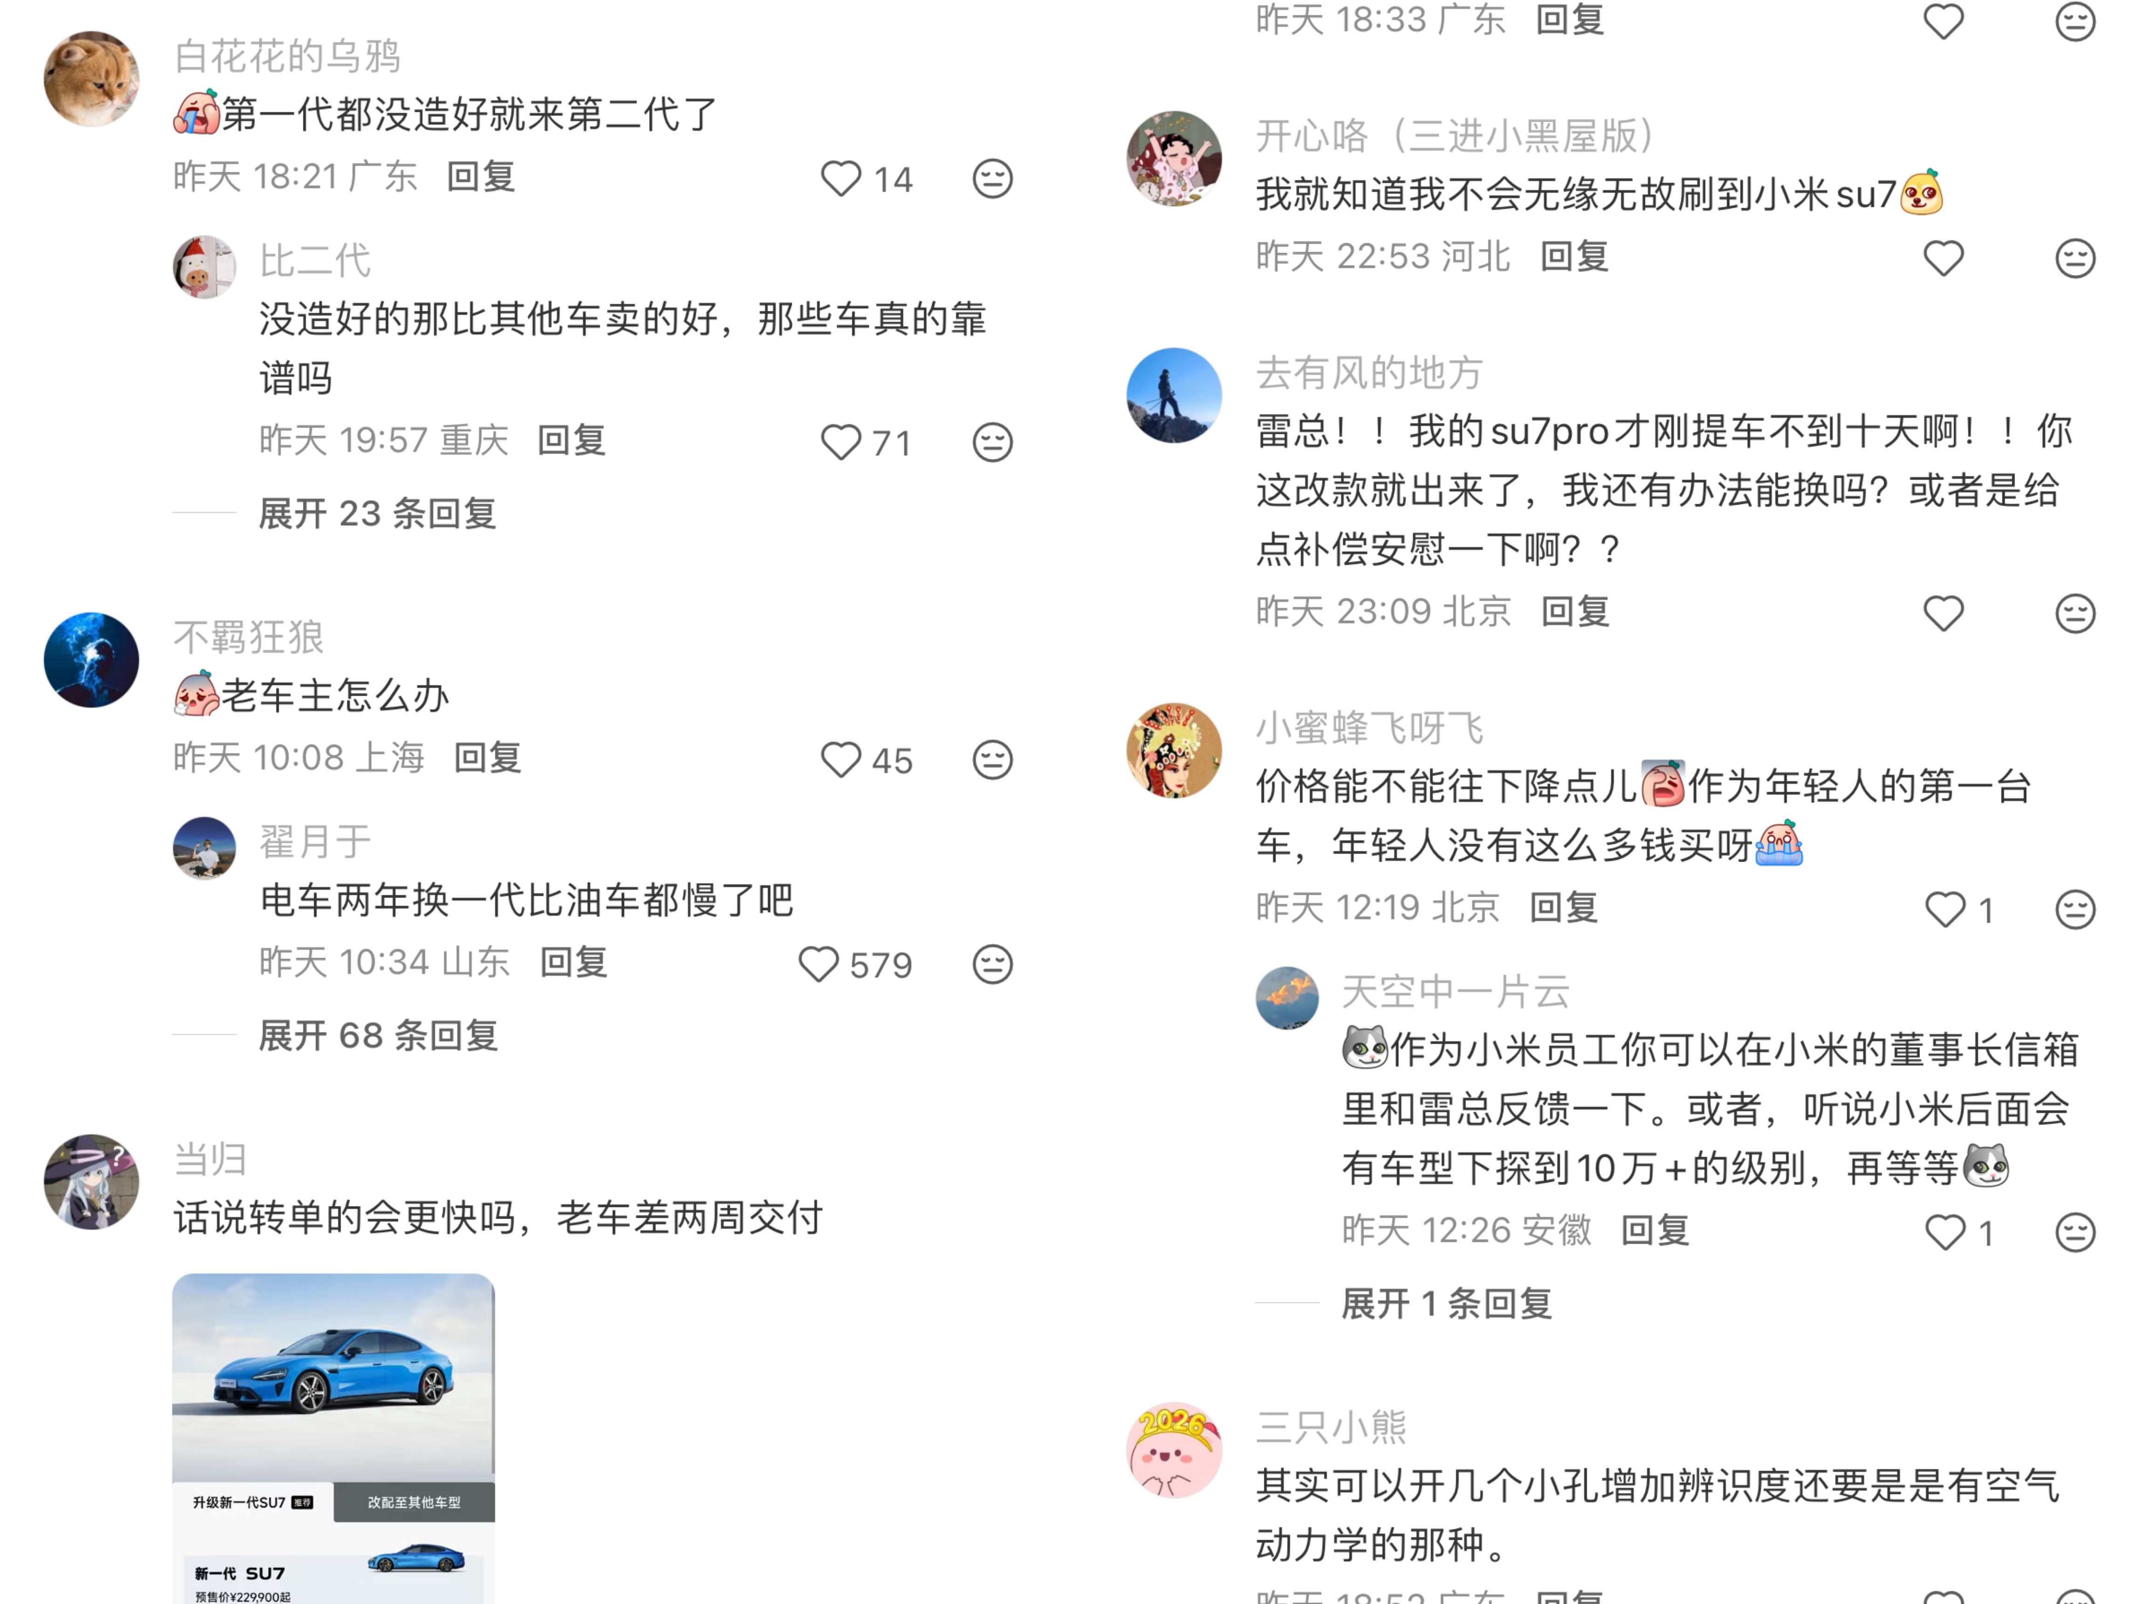Reply to 不羁狂狼's 老车主怎么办 comment
This screenshot has height=1604, width=2139.
[x=487, y=757]
